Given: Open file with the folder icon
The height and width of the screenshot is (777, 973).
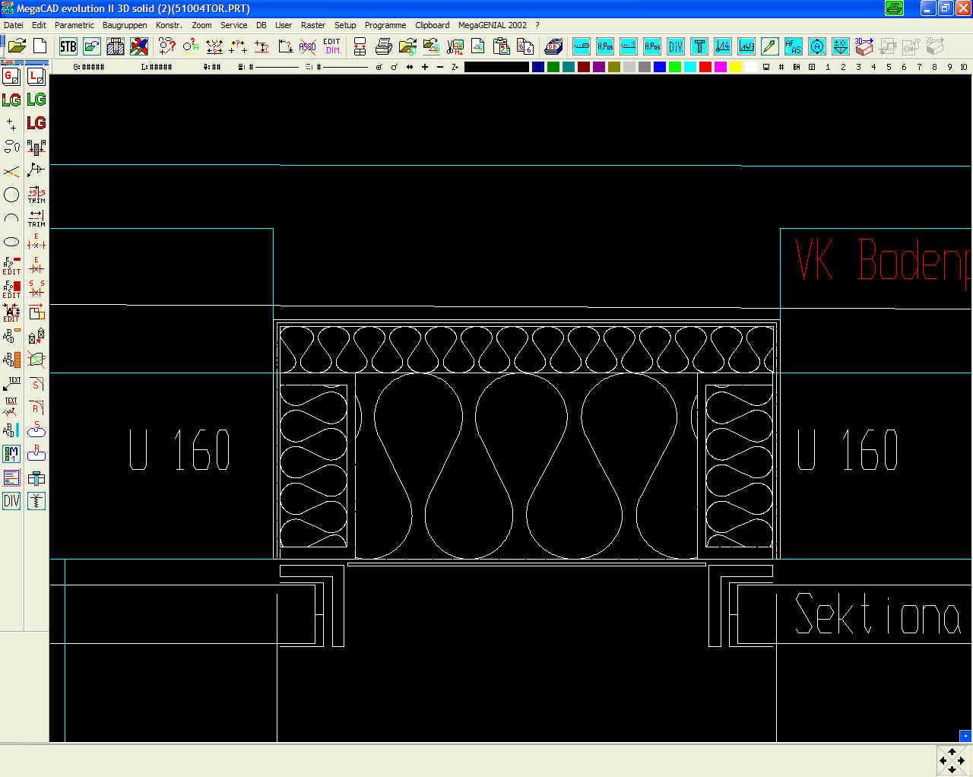Looking at the screenshot, I should tap(17, 46).
